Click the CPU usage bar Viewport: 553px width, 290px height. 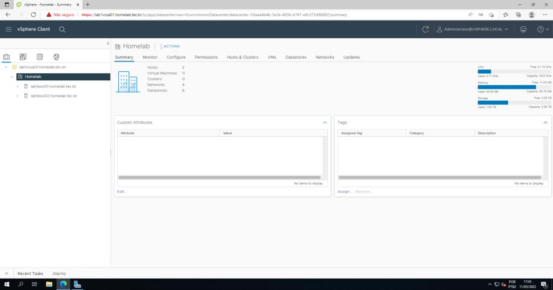pyautogui.click(x=514, y=72)
